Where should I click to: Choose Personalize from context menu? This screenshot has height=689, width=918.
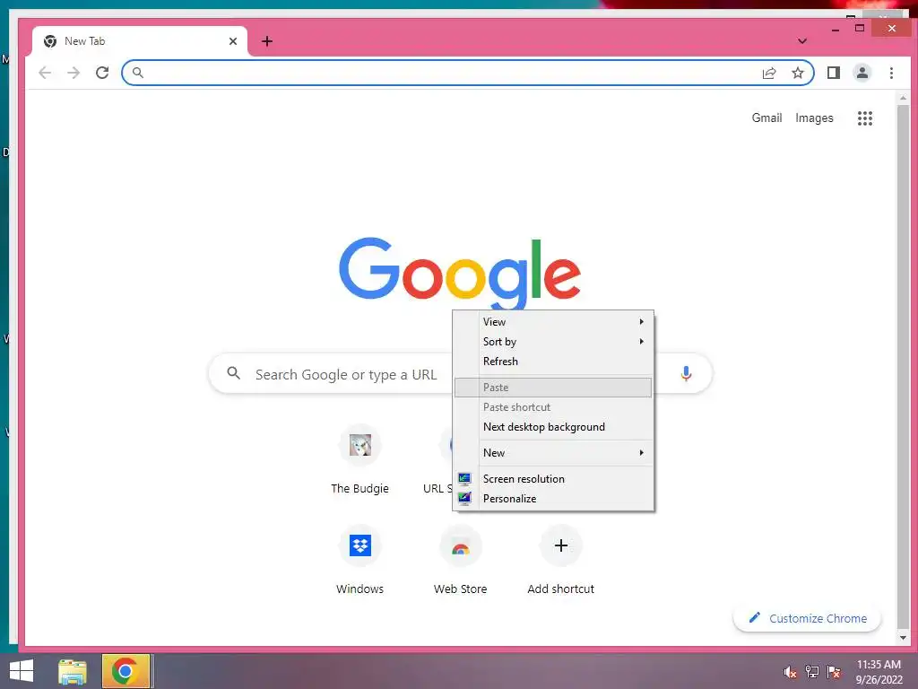point(553,499)
